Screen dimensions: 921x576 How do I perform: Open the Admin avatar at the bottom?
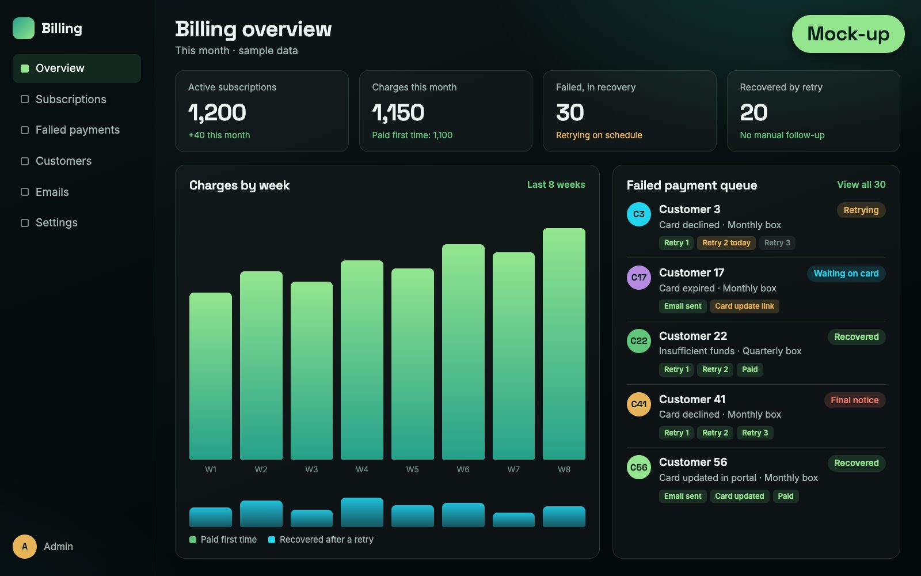coord(25,547)
